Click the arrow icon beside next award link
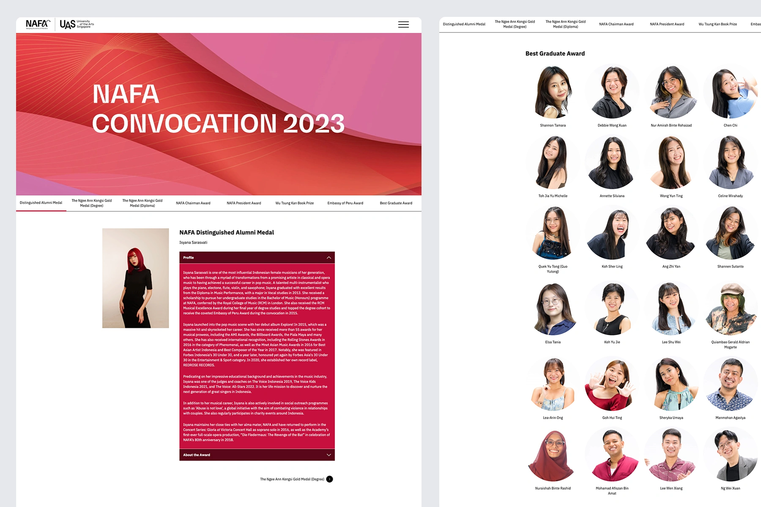This screenshot has height=507, width=761. coord(330,479)
